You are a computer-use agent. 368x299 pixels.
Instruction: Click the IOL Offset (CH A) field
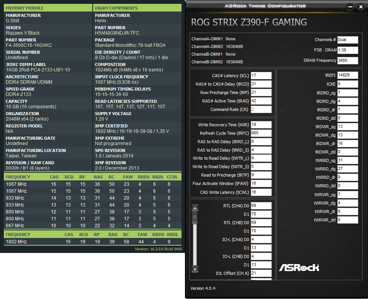261,273
